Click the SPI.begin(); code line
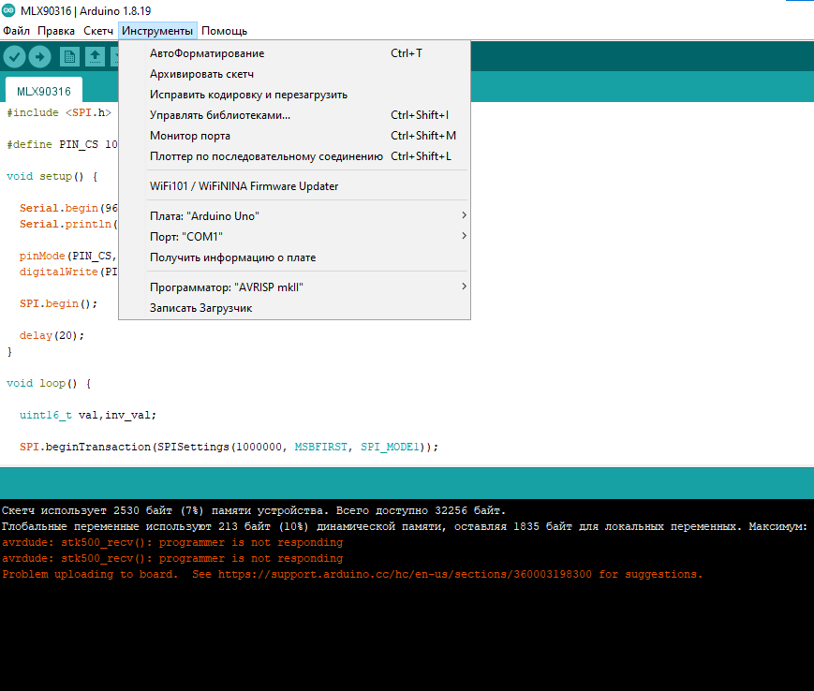The image size is (814, 691). [58, 303]
